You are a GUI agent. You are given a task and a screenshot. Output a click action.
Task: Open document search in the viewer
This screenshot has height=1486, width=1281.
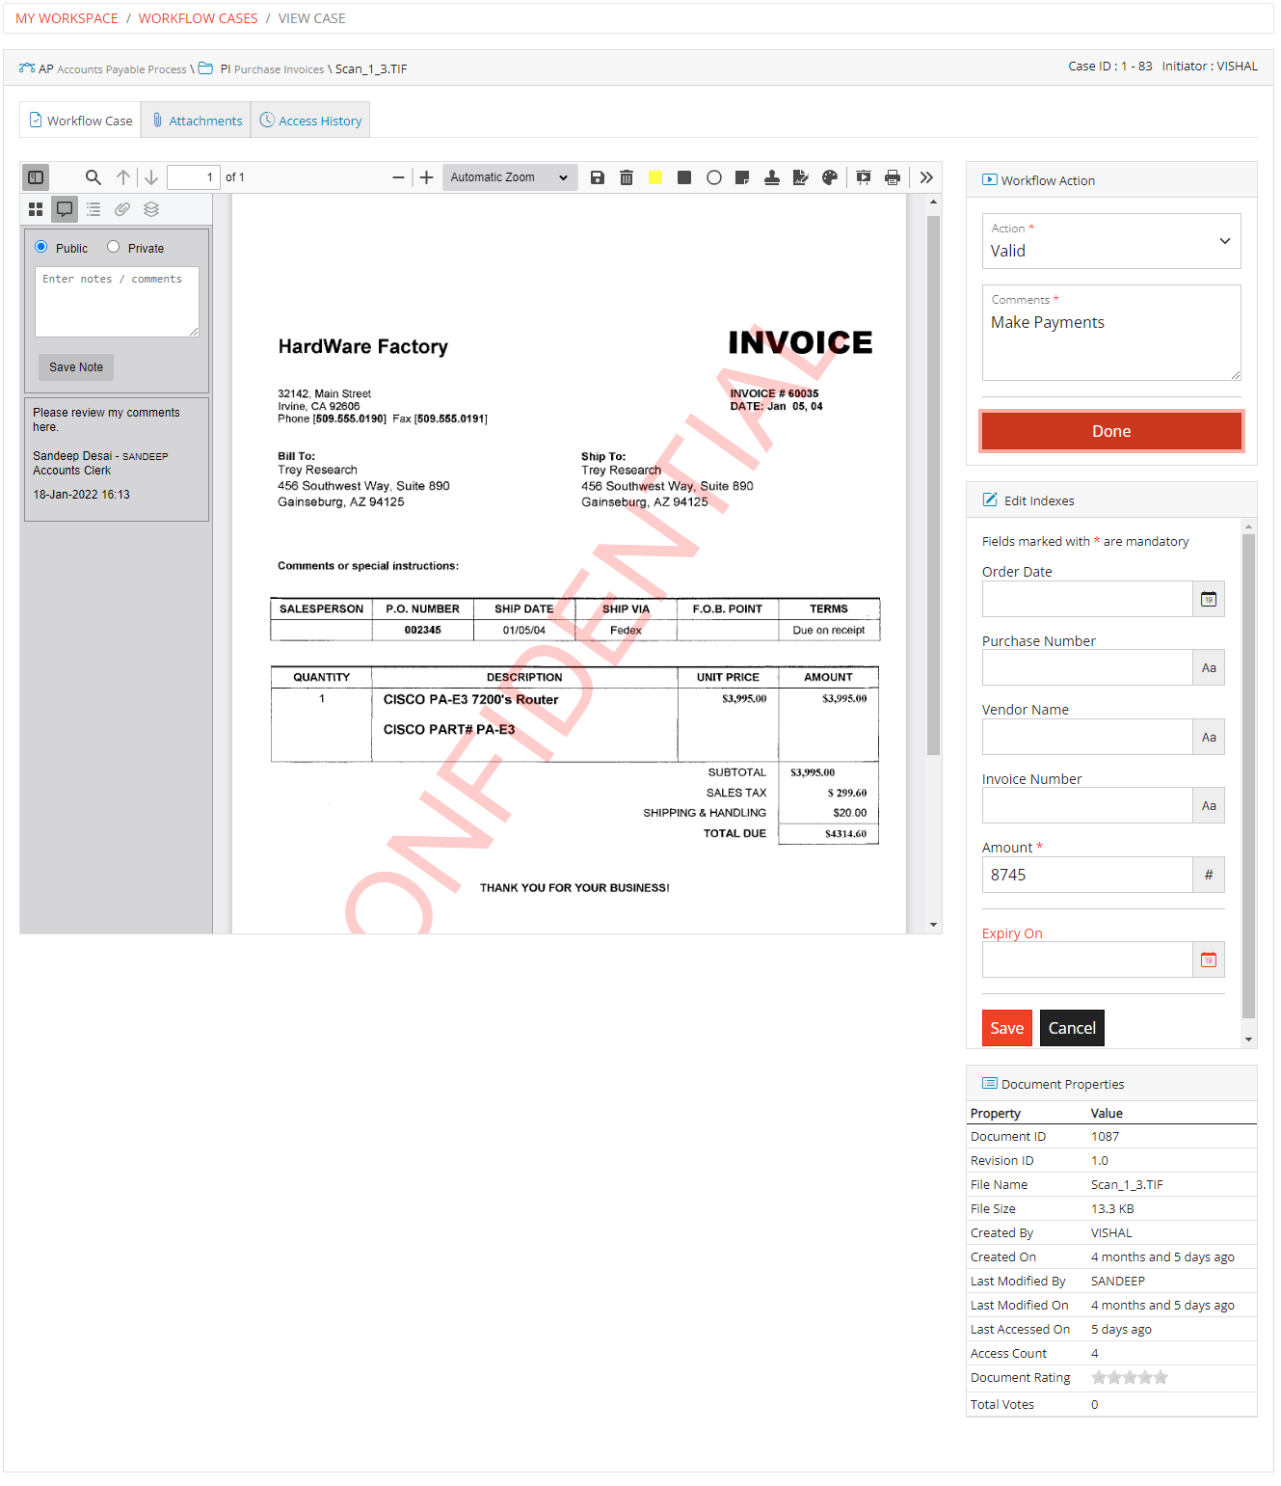click(x=93, y=176)
